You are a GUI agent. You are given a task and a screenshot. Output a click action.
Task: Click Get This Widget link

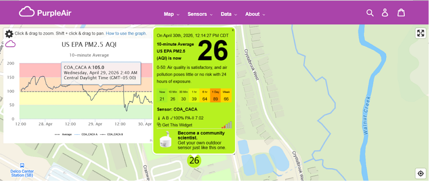tap(177, 125)
